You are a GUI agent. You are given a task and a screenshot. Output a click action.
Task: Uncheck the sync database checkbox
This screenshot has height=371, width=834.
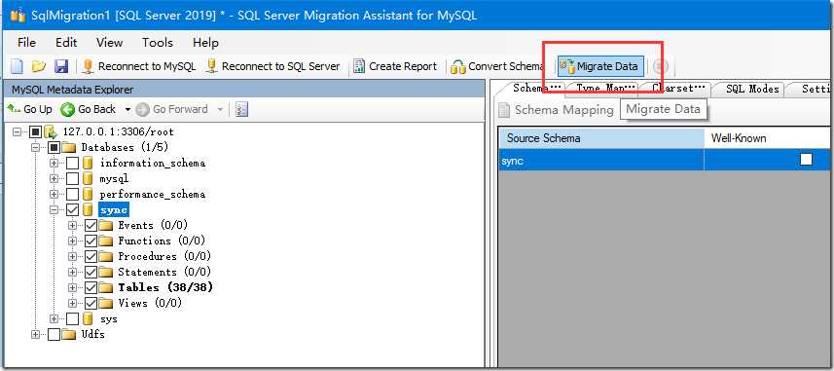point(73,209)
